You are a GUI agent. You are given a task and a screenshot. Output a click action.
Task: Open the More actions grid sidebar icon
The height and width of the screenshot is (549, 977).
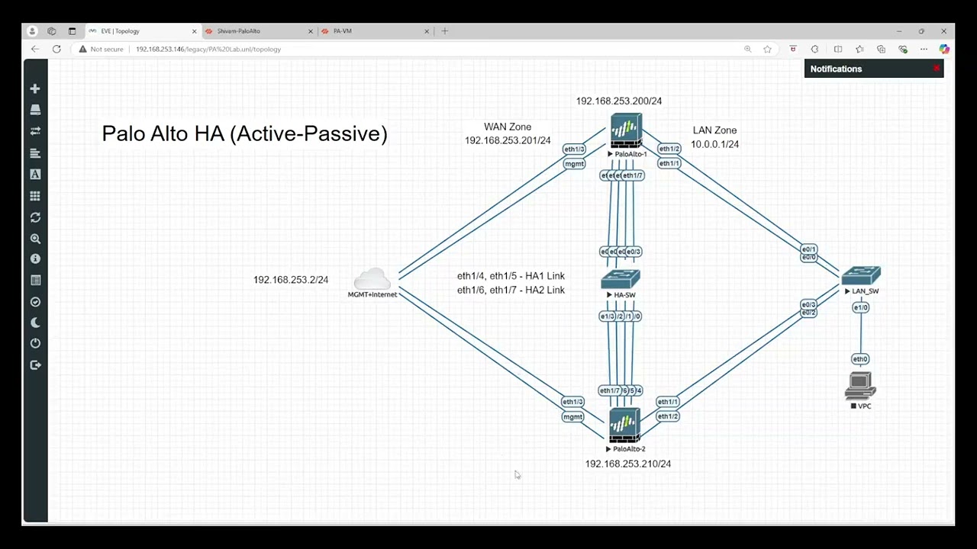tap(35, 196)
